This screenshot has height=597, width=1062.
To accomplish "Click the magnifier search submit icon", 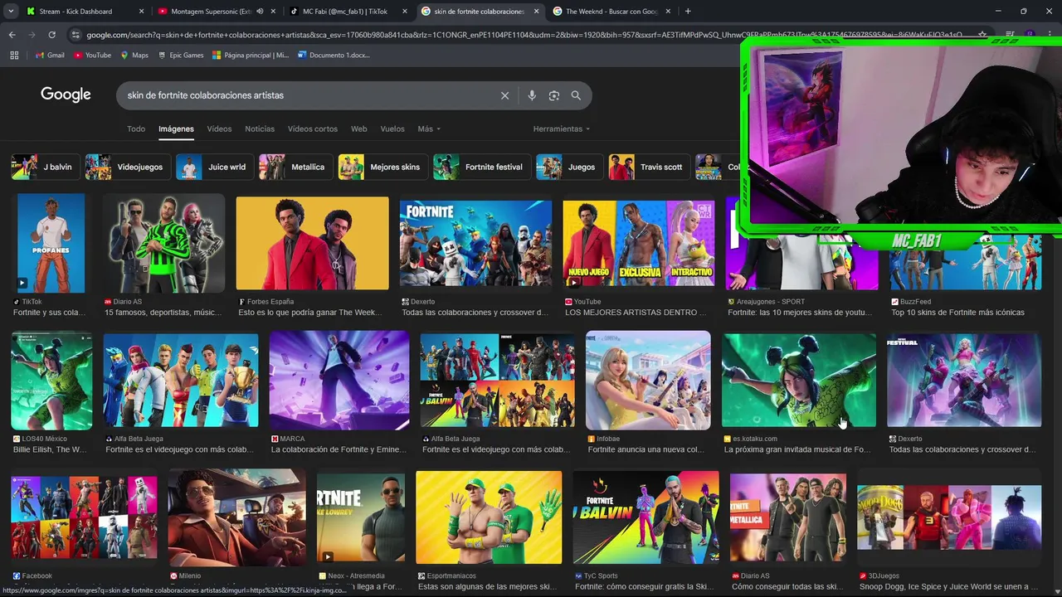I will coord(576,95).
